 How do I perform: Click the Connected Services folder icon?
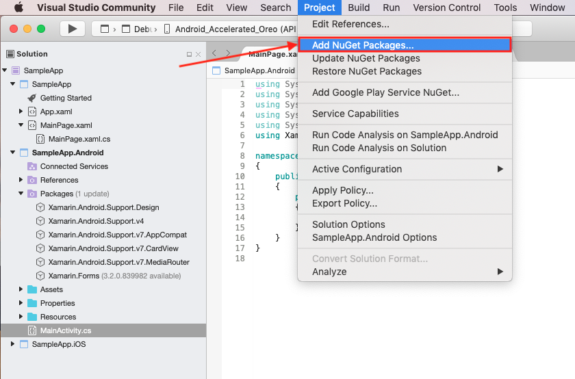pyautogui.click(x=32, y=166)
